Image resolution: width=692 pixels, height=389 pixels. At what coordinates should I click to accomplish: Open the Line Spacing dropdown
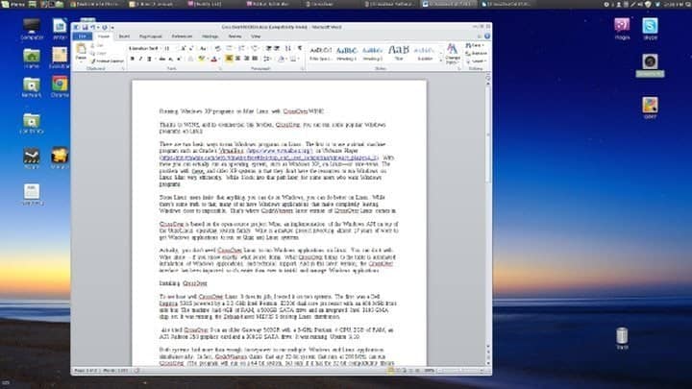pyautogui.click(x=267, y=59)
